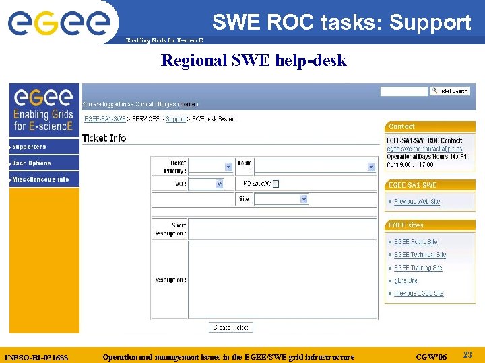485x363 pixels.
Task: Click the Ticket Search magnifier icon
Action: (434, 91)
